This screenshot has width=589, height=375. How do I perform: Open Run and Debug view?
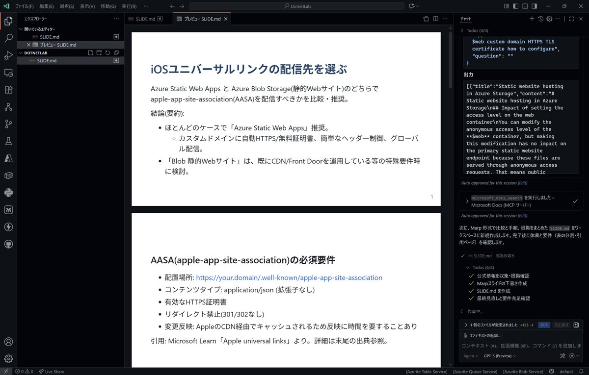(8, 55)
